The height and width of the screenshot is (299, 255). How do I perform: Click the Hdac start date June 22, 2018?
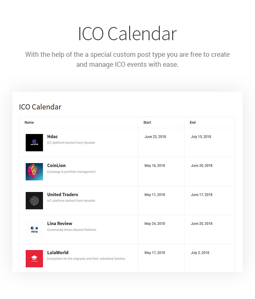click(x=155, y=137)
